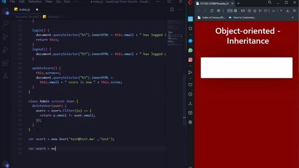Click the globe site info icon
Screen dimensions: 299x168
point(235,11)
